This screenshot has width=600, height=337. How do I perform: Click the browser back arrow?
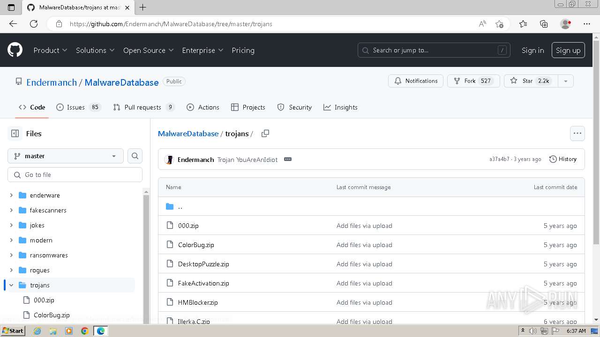click(x=13, y=24)
